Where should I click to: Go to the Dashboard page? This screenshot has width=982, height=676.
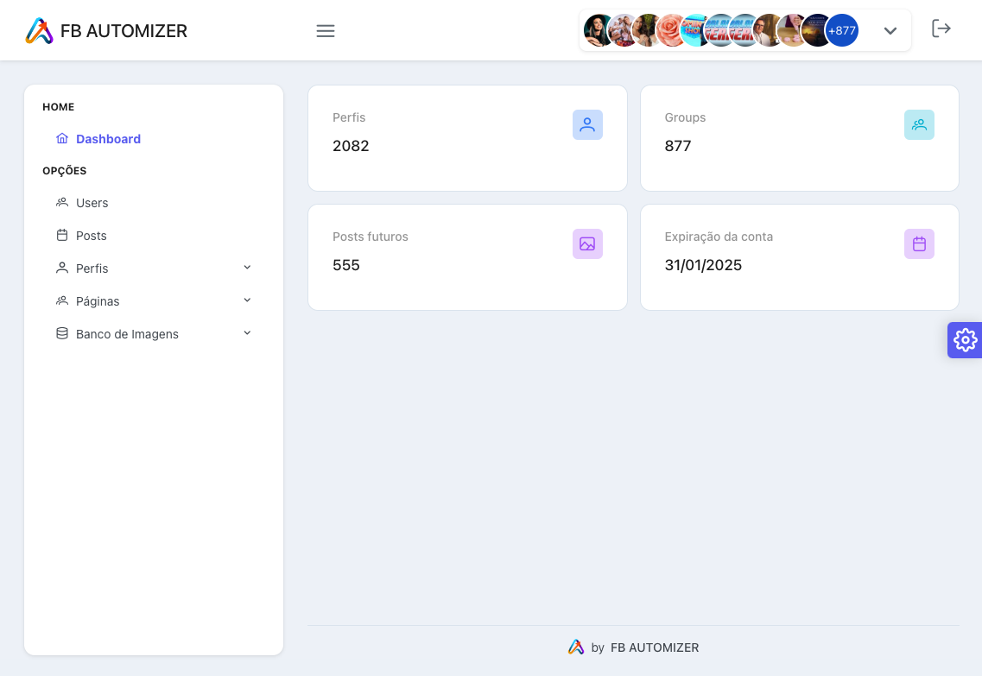(108, 139)
